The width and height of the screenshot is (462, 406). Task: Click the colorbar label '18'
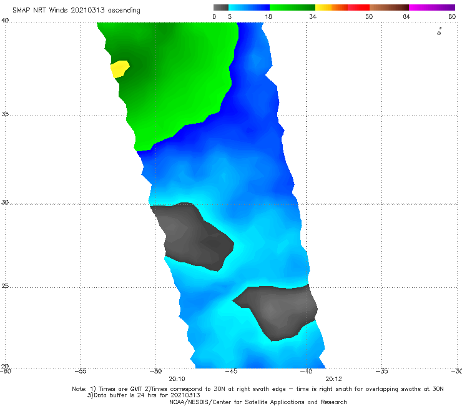(x=268, y=16)
